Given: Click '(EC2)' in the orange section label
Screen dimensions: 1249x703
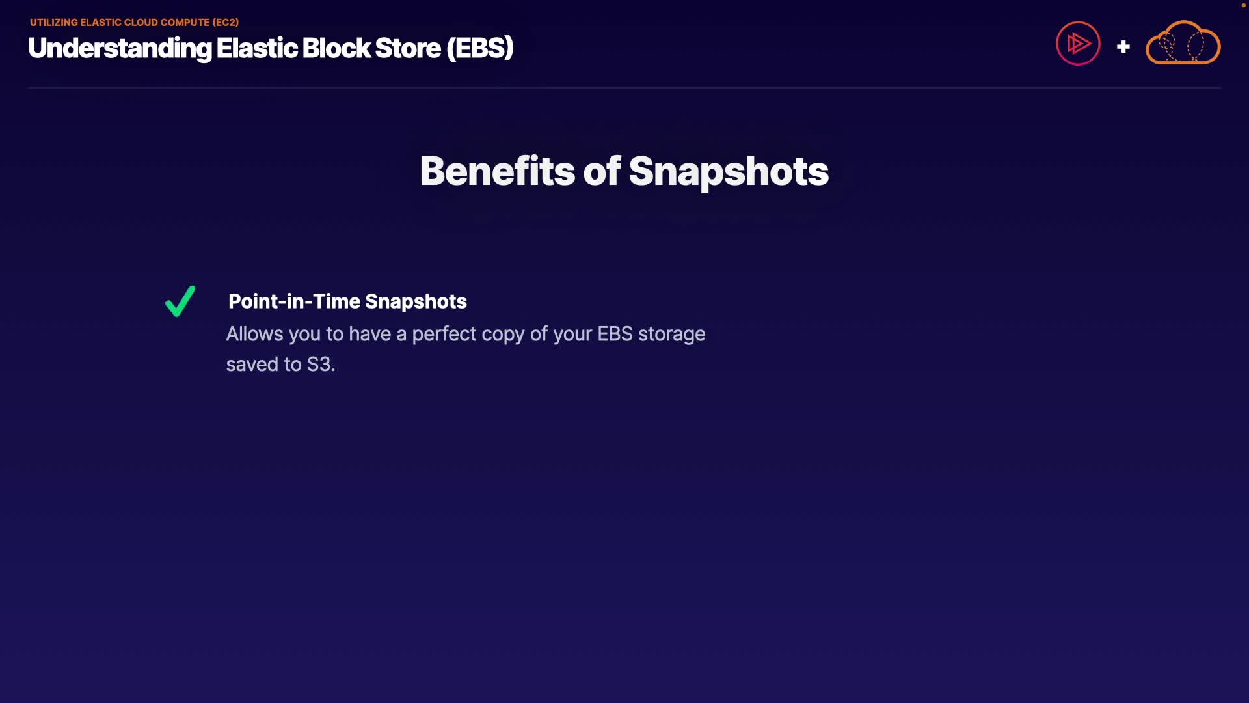Looking at the screenshot, I should pos(226,22).
